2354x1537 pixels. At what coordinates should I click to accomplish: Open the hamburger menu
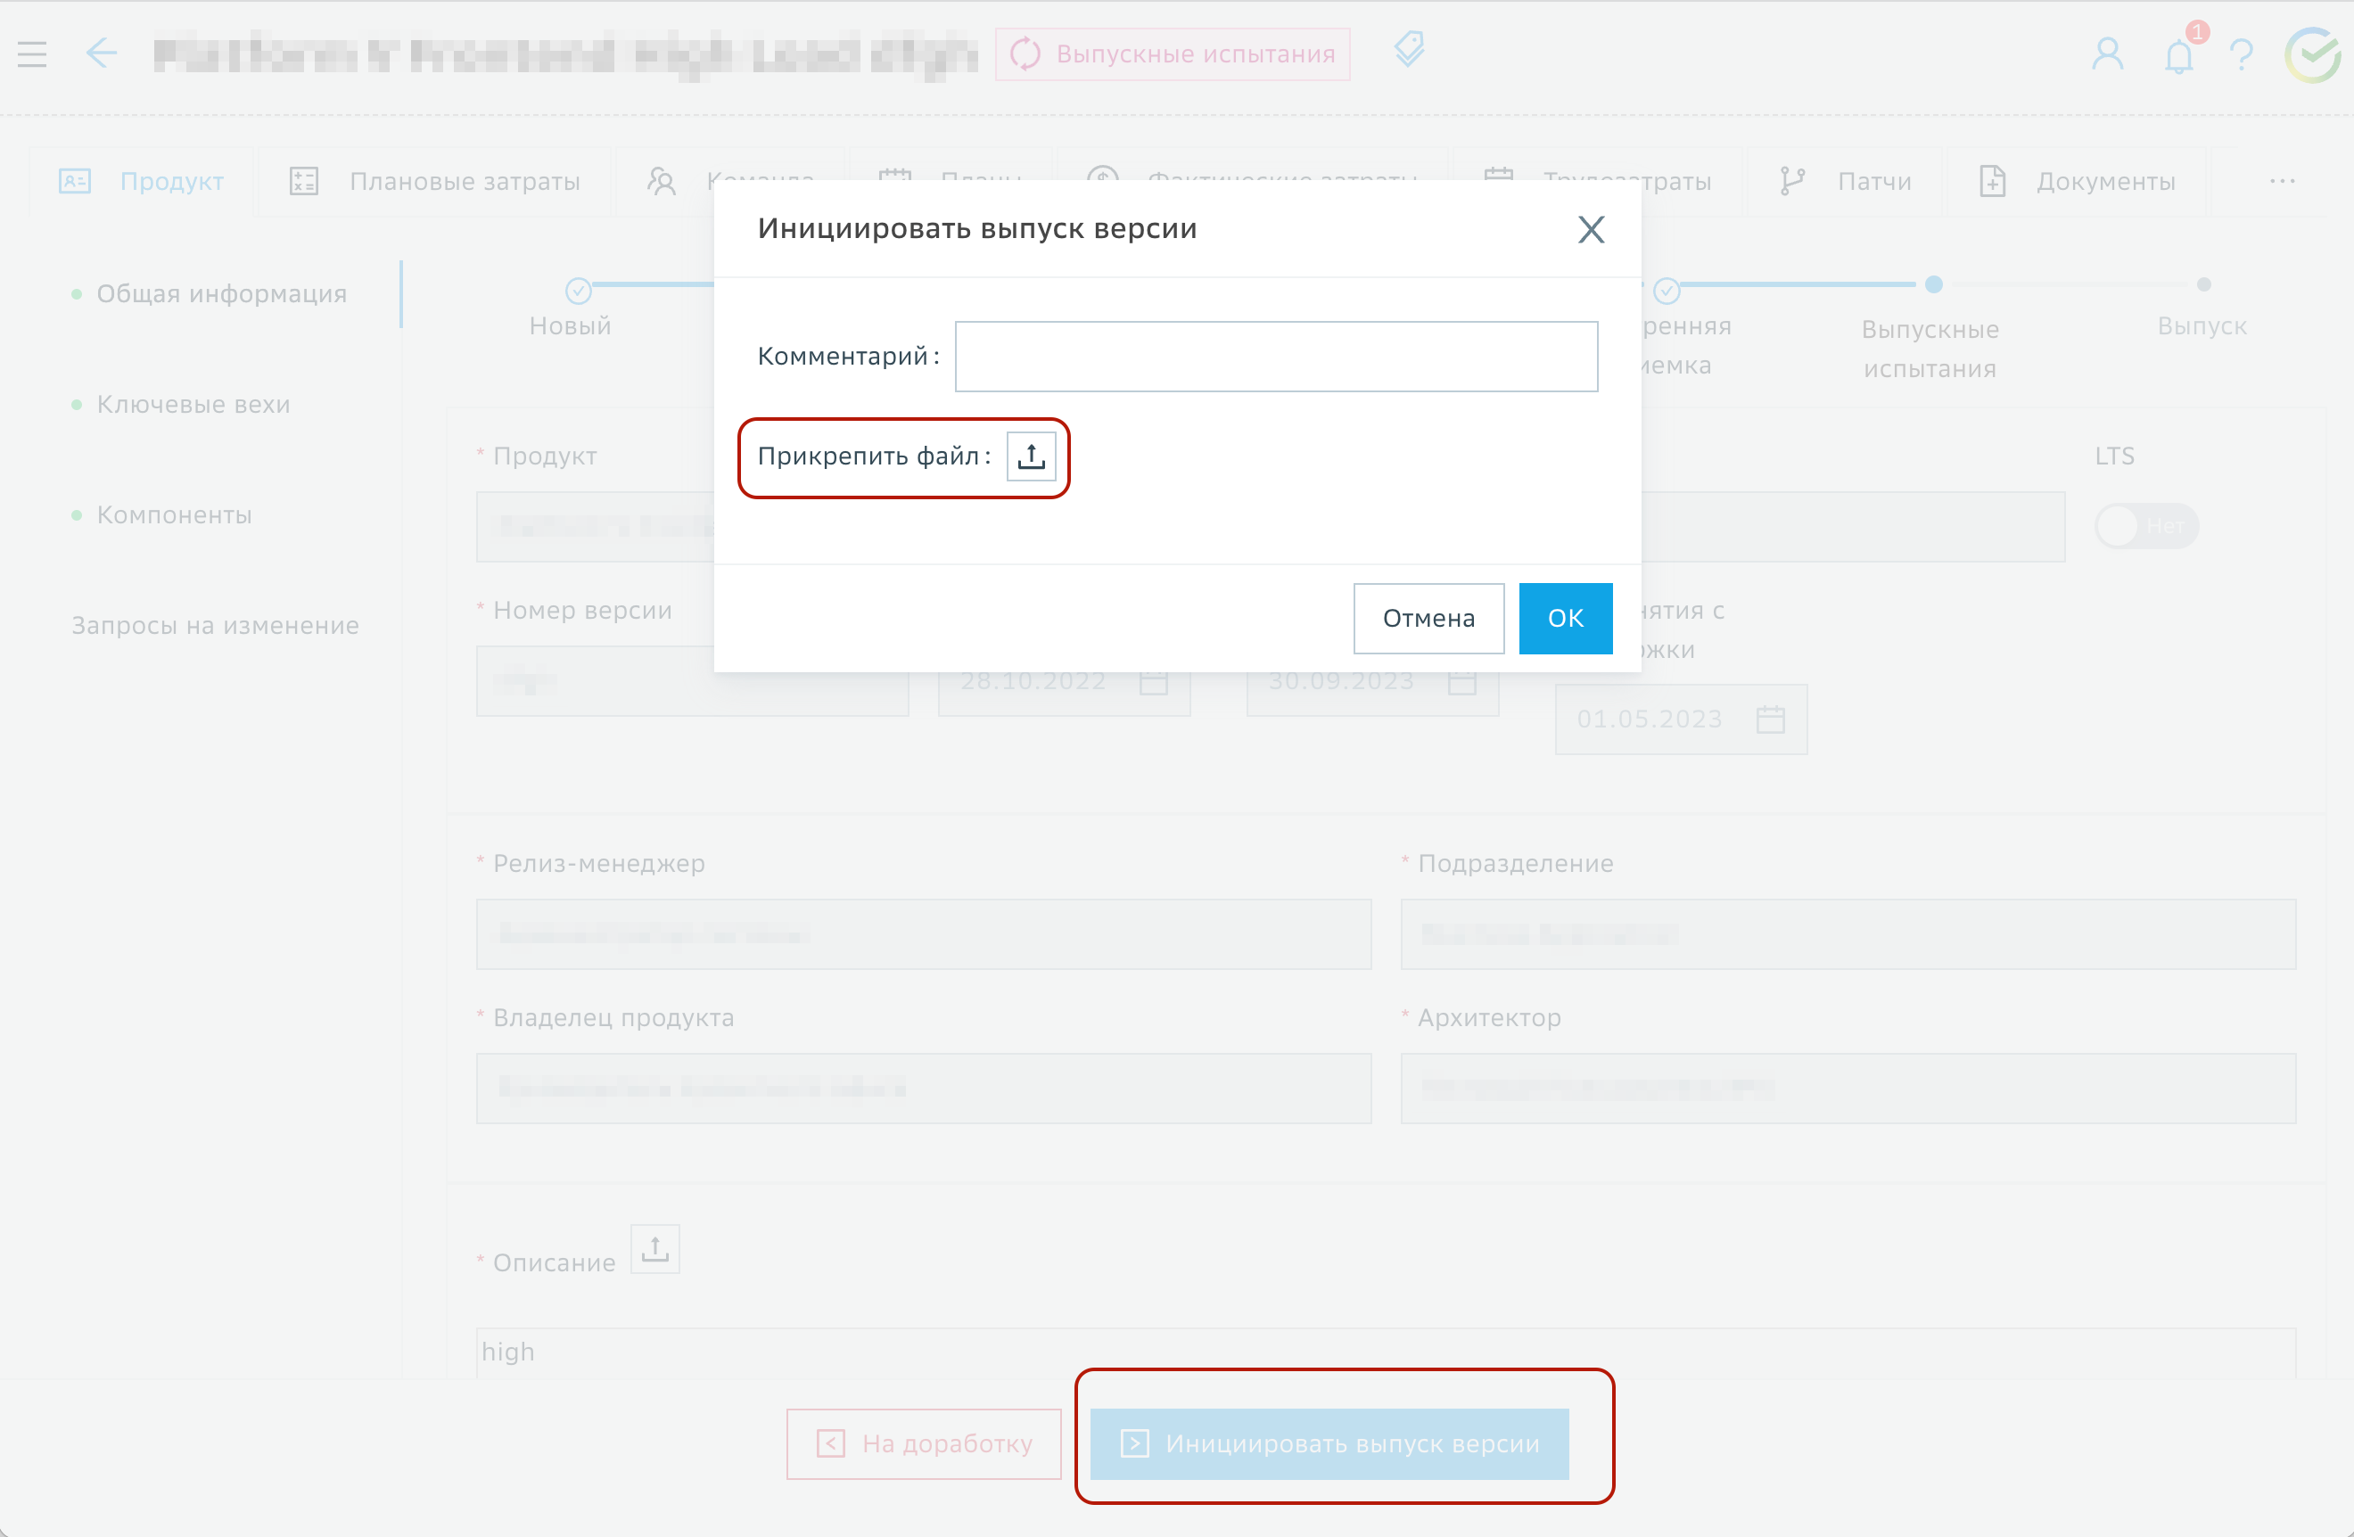(x=33, y=54)
